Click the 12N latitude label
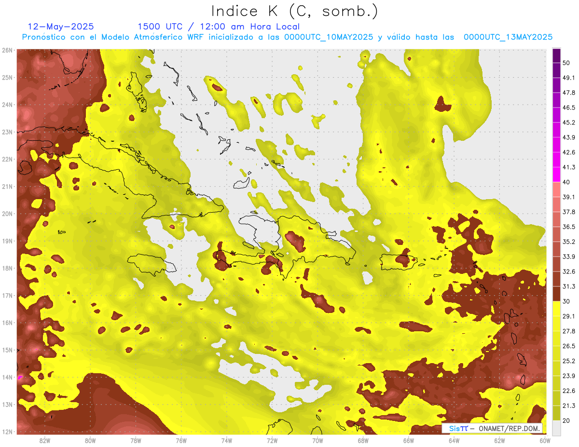This screenshot has width=579, height=447. 7,432
